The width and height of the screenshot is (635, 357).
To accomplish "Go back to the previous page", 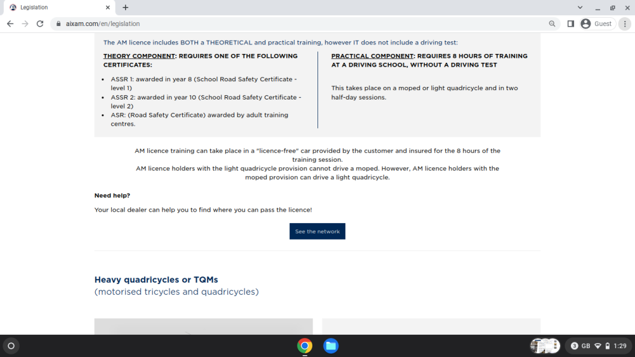I will (10, 24).
